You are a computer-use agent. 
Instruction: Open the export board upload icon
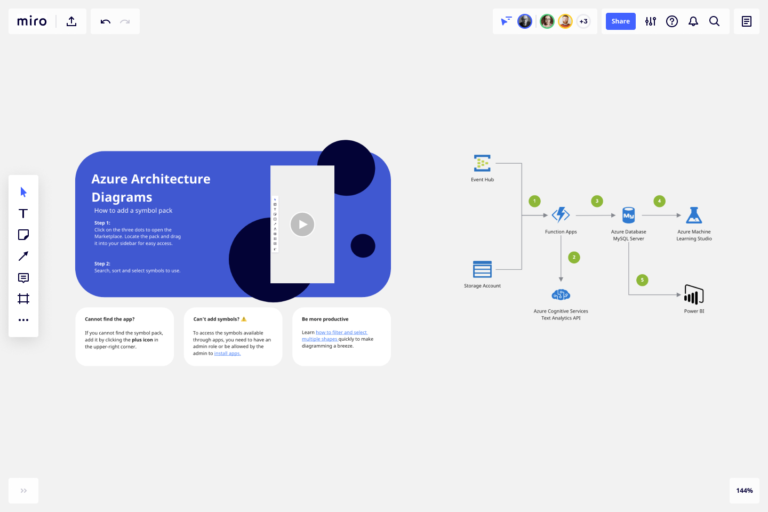point(71,21)
